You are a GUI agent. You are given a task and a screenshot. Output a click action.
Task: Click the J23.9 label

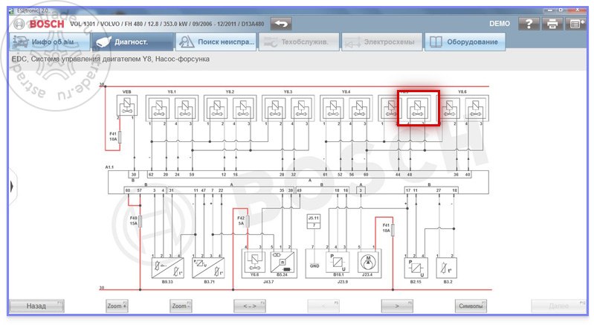[x=343, y=282]
